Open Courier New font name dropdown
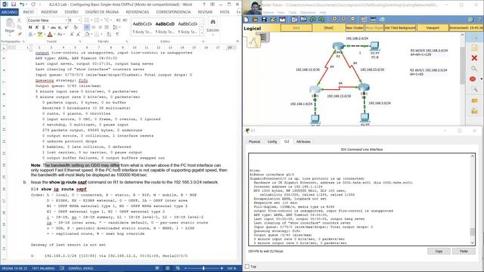The width and height of the screenshot is (484, 272). (66, 20)
